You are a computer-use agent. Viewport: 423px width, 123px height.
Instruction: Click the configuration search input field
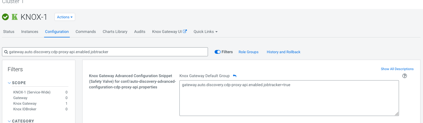tap(105, 52)
